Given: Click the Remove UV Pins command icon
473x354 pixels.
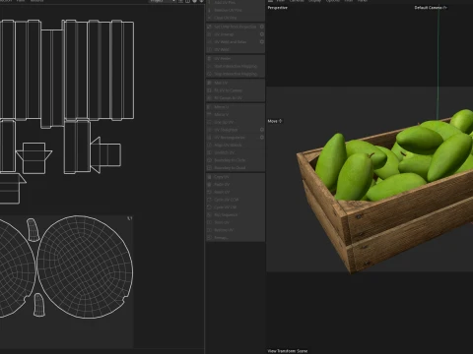Looking at the screenshot, I should (x=210, y=10).
